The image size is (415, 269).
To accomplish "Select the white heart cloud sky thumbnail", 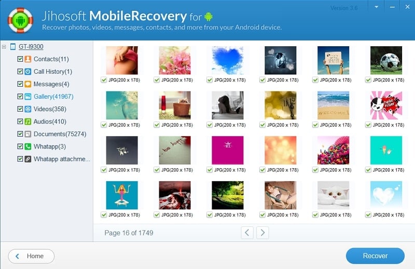I will pyautogui.click(x=386, y=195).
